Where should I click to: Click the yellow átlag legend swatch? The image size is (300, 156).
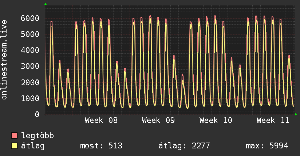[x=14, y=146]
